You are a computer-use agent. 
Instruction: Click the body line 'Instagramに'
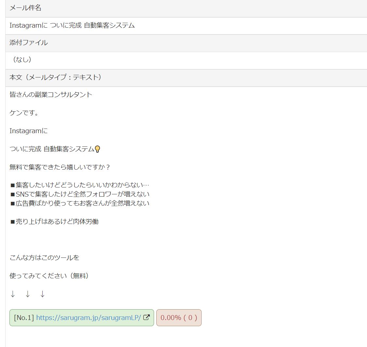pyautogui.click(x=29, y=131)
